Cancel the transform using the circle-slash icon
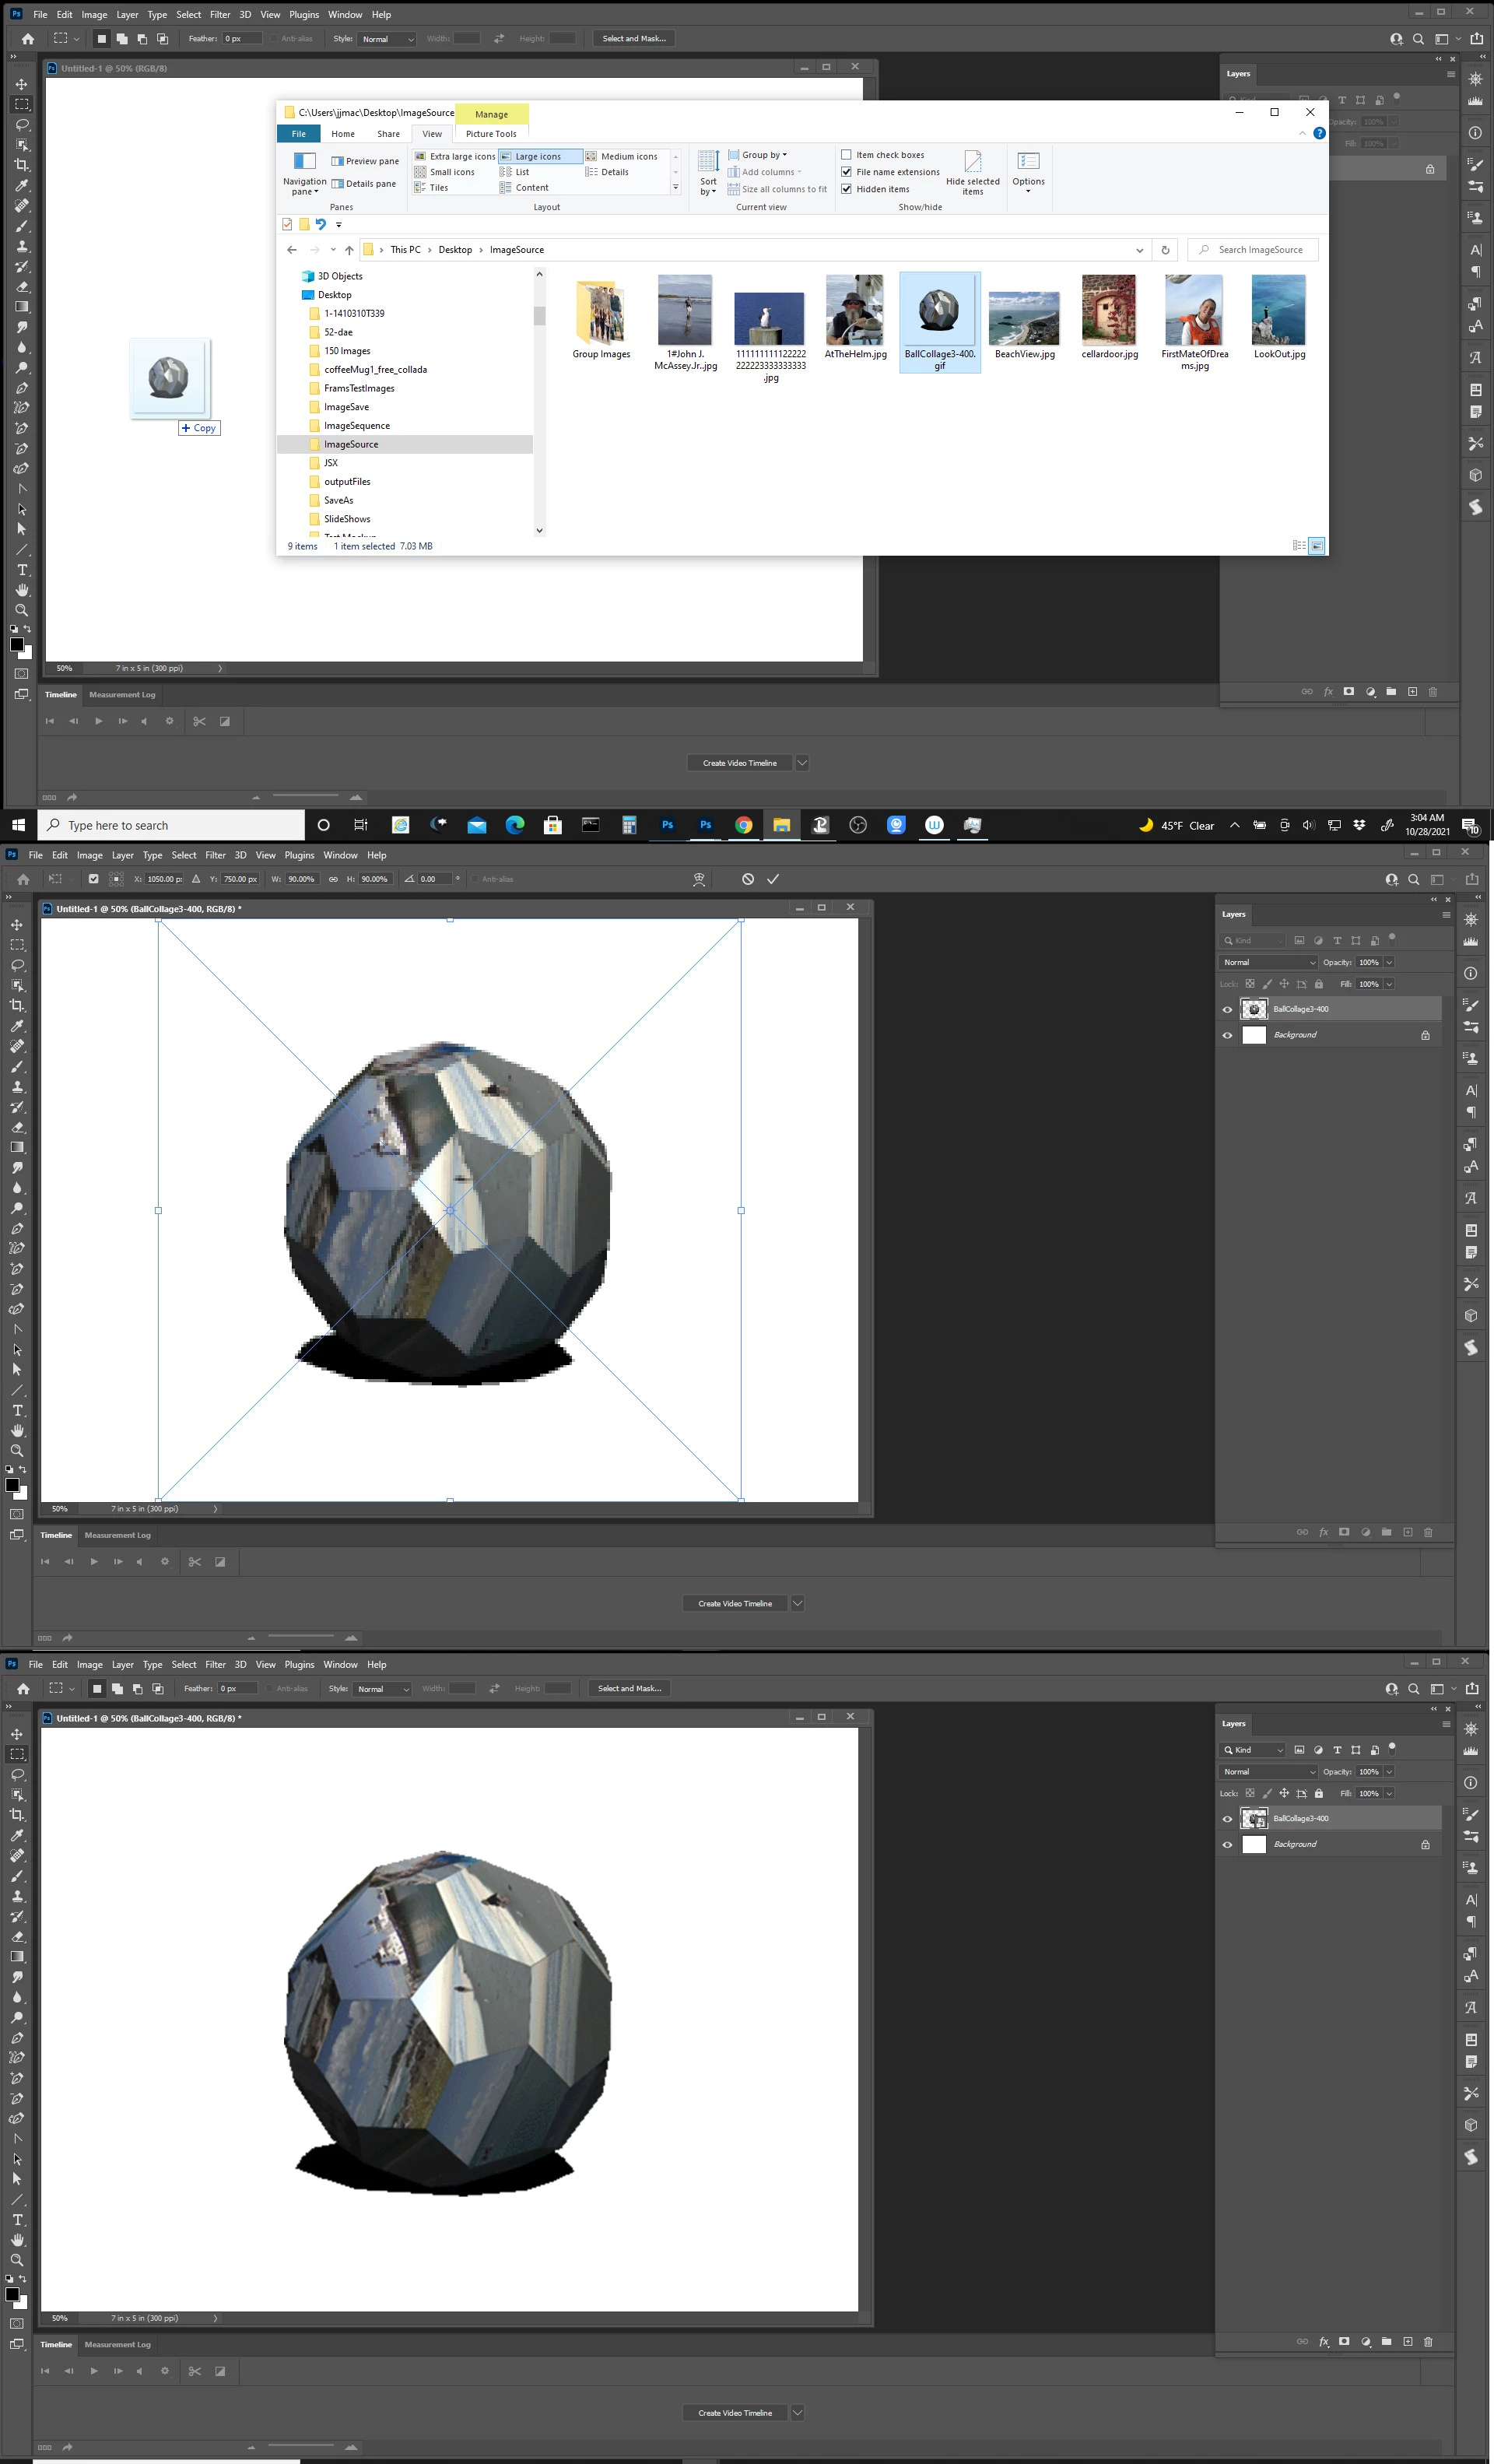This screenshot has width=1494, height=2464. (x=747, y=879)
